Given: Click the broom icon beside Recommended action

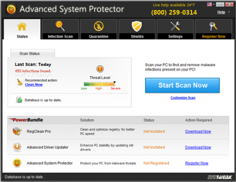Looking at the screenshot, I should point(20,82).
